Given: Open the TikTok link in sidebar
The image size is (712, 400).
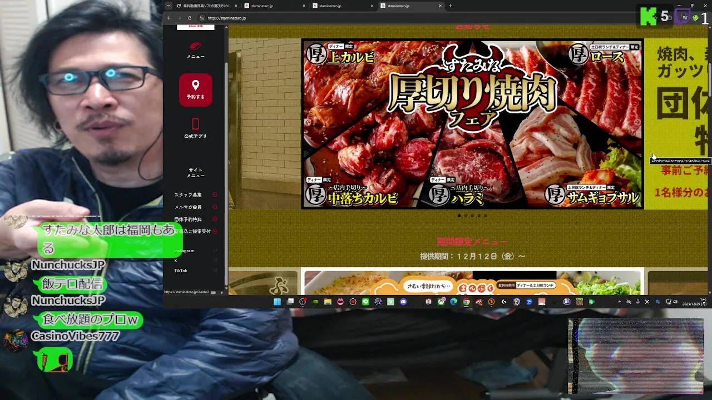Looking at the screenshot, I should [x=181, y=271].
